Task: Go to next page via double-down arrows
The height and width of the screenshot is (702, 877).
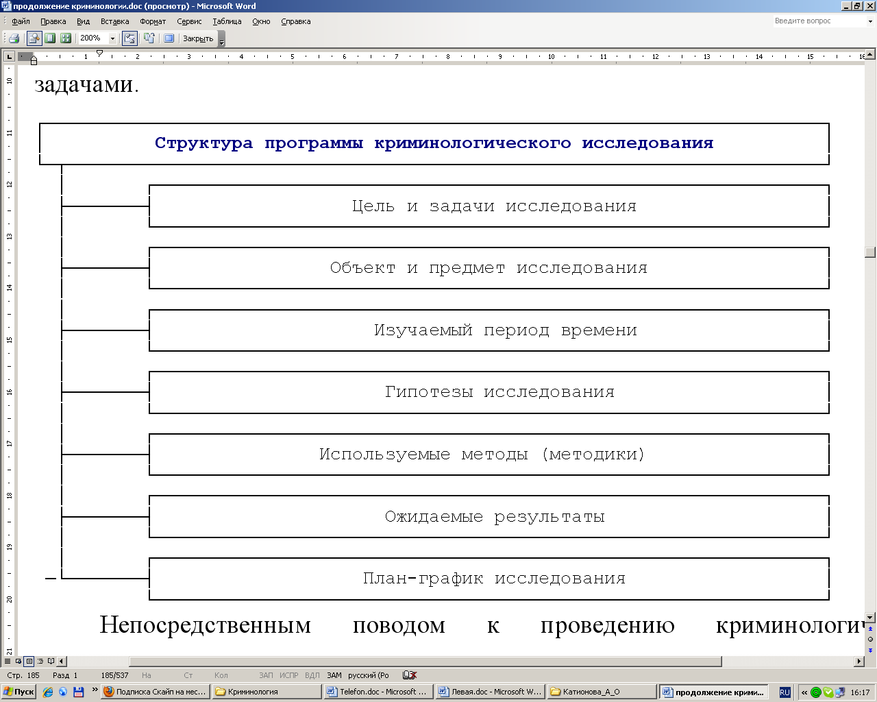Action: tap(870, 650)
